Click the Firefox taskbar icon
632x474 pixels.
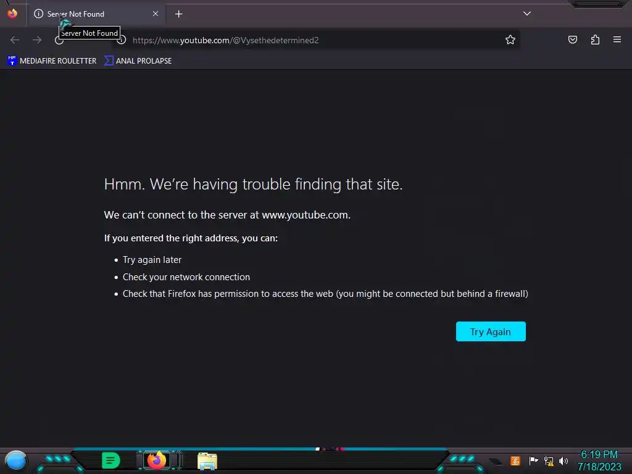(157, 460)
